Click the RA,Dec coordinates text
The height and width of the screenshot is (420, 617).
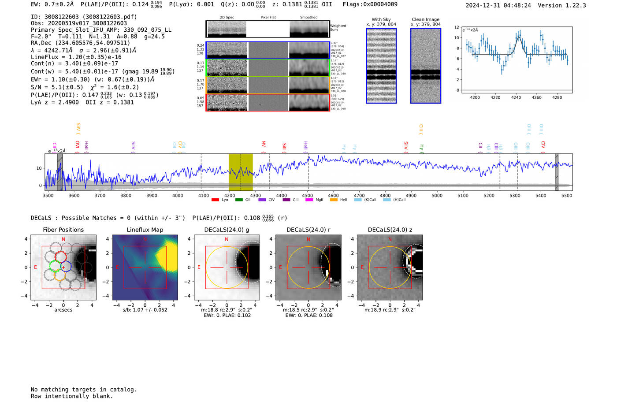coord(81,43)
